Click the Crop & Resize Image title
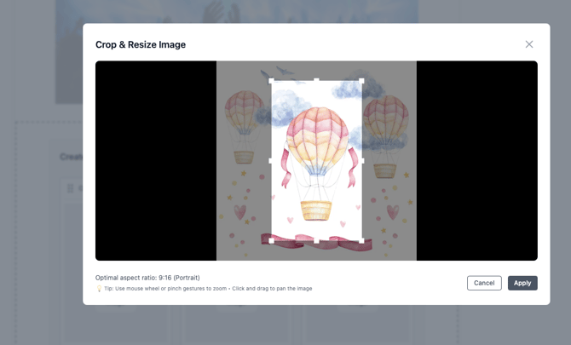The image size is (571, 345). coord(141,44)
